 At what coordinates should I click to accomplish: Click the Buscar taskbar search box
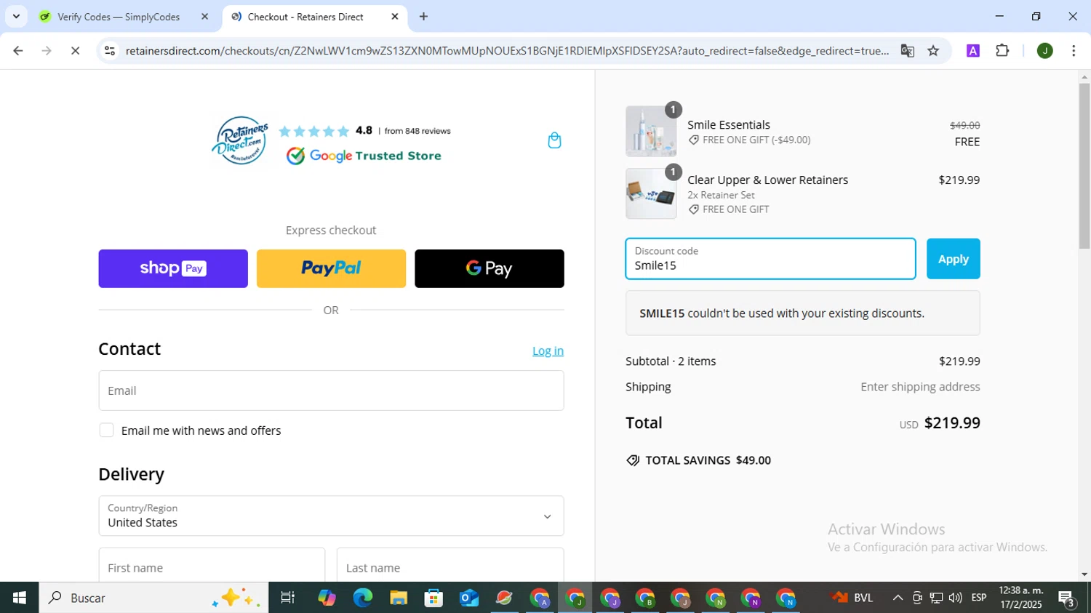click(153, 598)
